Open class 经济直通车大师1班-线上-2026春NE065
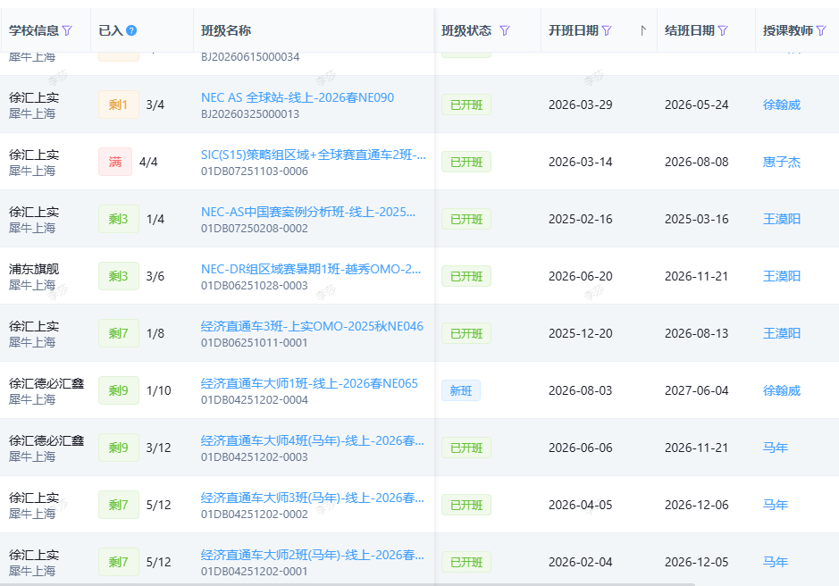 pyautogui.click(x=309, y=384)
